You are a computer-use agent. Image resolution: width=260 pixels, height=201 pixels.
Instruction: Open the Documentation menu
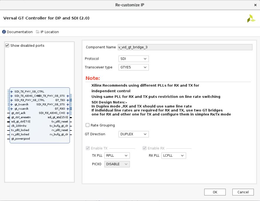(17, 32)
